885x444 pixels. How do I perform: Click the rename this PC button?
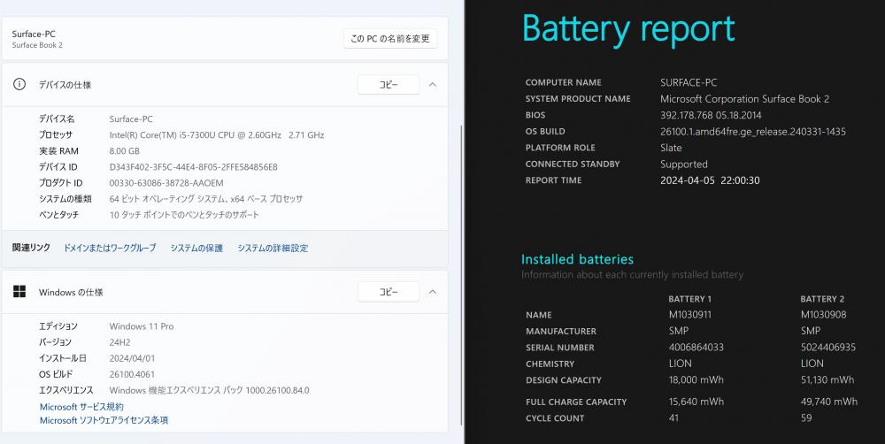pyautogui.click(x=390, y=38)
